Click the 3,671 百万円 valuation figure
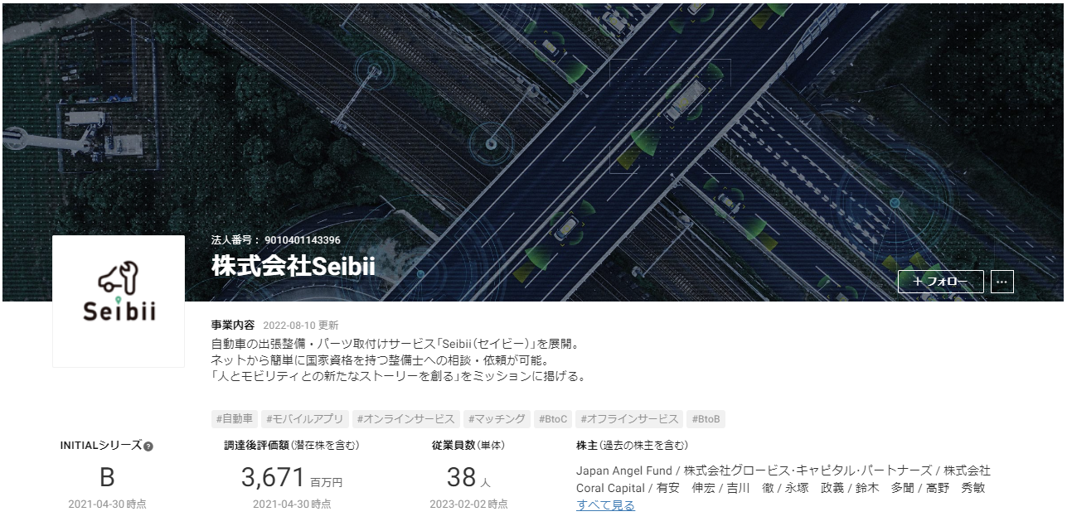Screen dimensions: 1067x526 (x=292, y=478)
